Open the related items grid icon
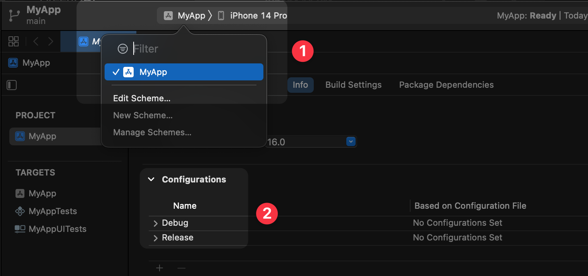Image resolution: width=588 pixels, height=276 pixels. coord(14,41)
